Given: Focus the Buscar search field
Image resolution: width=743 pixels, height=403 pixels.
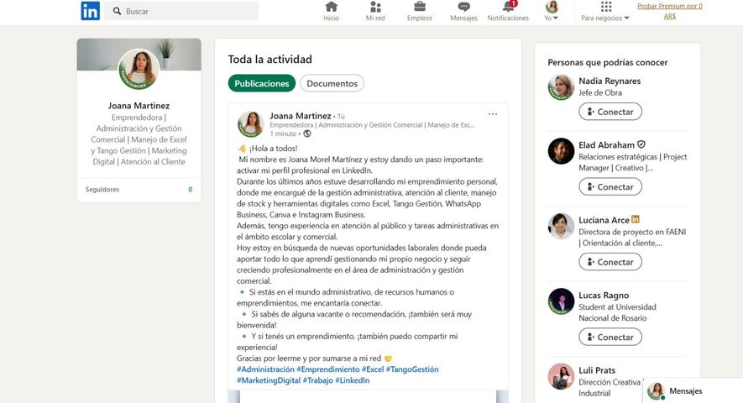Looking at the screenshot, I should click(181, 11).
